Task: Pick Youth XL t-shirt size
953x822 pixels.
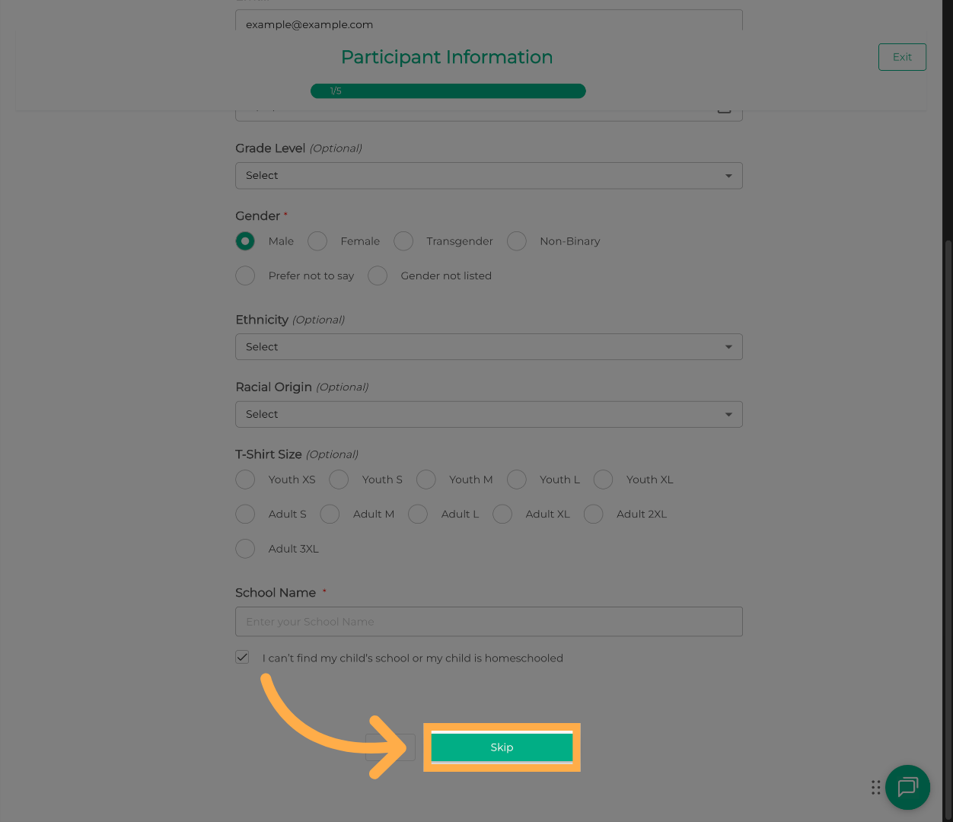Action: (603, 479)
